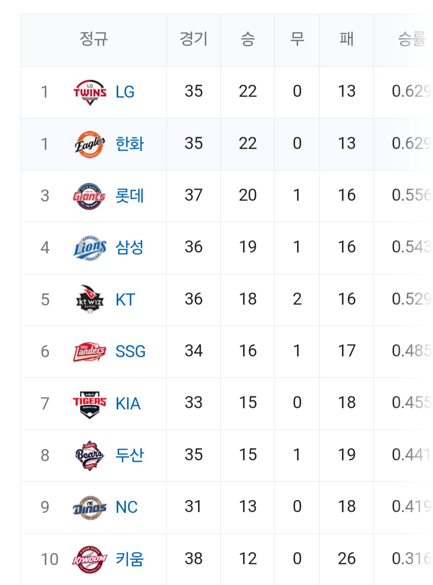The image size is (433, 585).
Task: Sort by the 패 losses column header
Action: pos(347,39)
